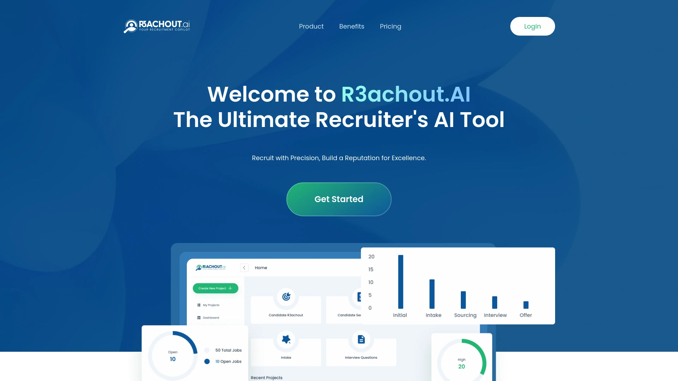Image resolution: width=678 pixels, height=381 pixels.
Task: Click the Create New Project button
Action: click(x=215, y=289)
